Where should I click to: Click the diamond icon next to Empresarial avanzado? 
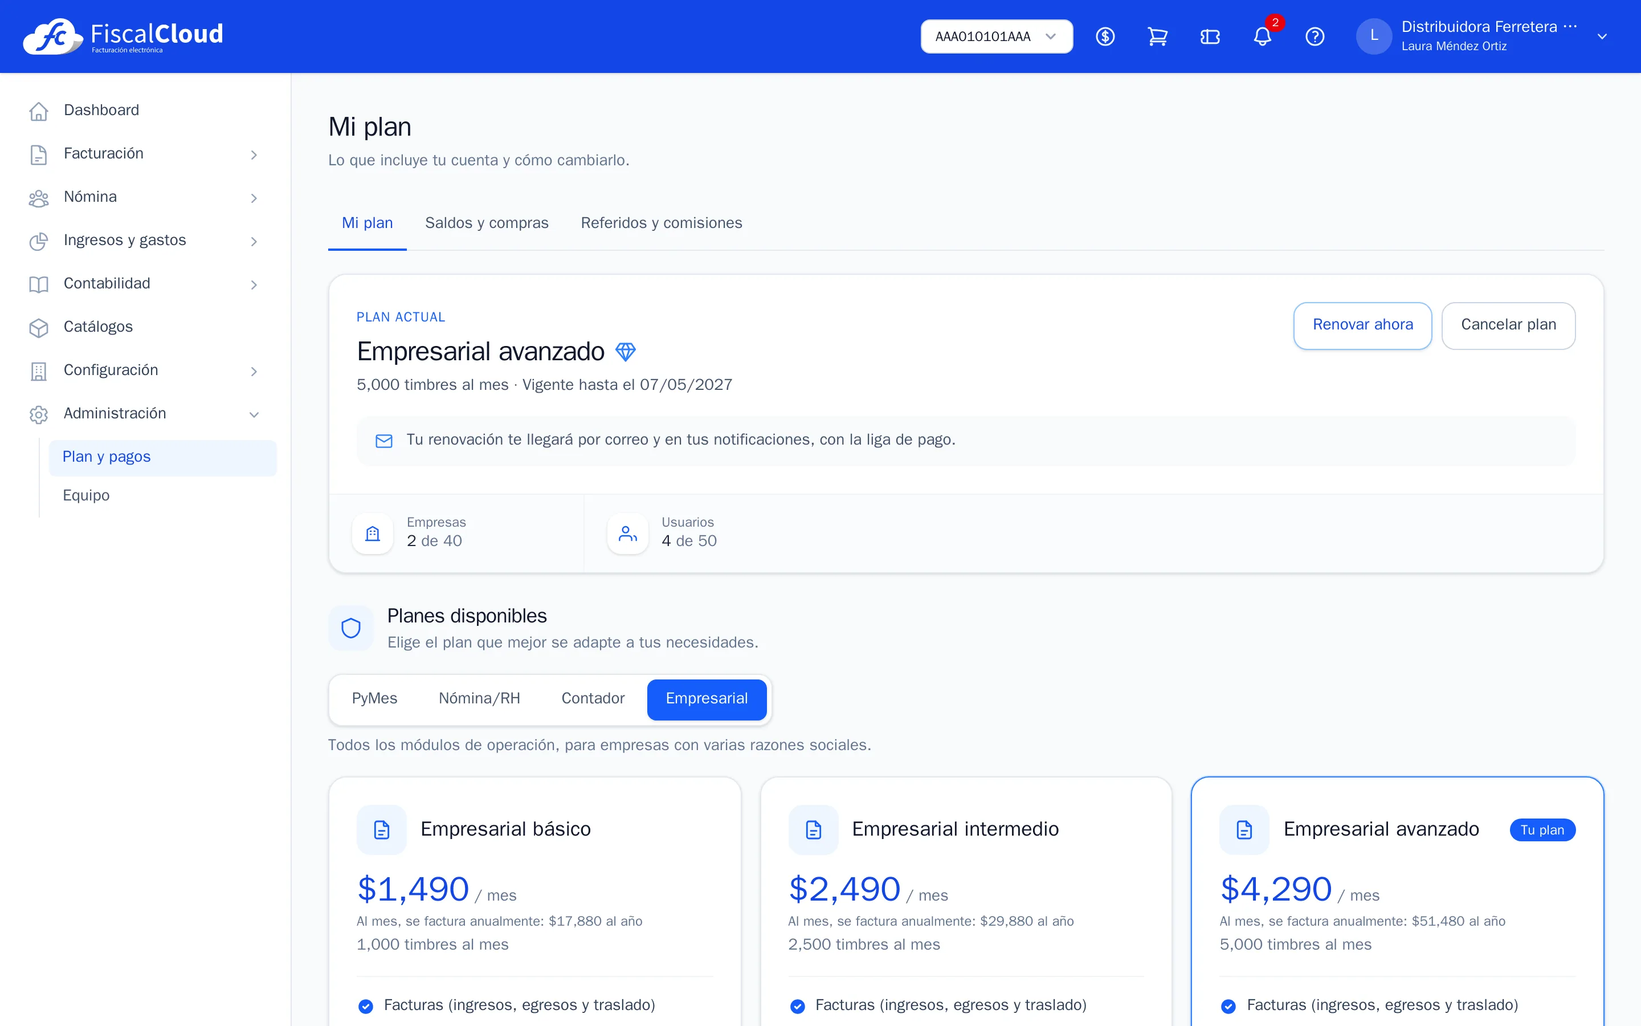pos(625,352)
